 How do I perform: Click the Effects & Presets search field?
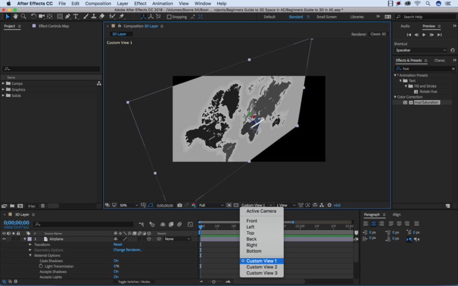425,69
